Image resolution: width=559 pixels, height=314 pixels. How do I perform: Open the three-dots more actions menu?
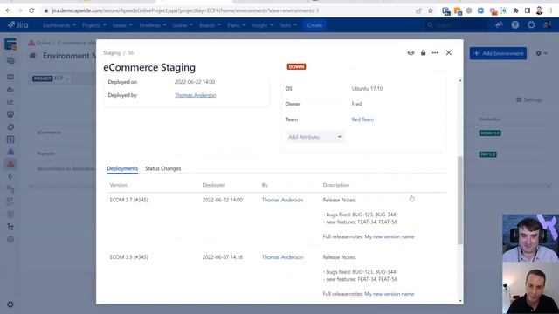435,52
